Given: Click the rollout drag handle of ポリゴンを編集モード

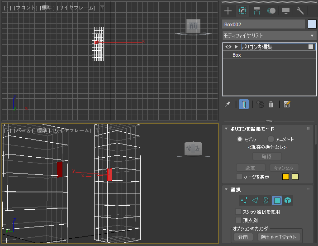Looking at the screenshot, I should pyautogui.click(x=308, y=128).
